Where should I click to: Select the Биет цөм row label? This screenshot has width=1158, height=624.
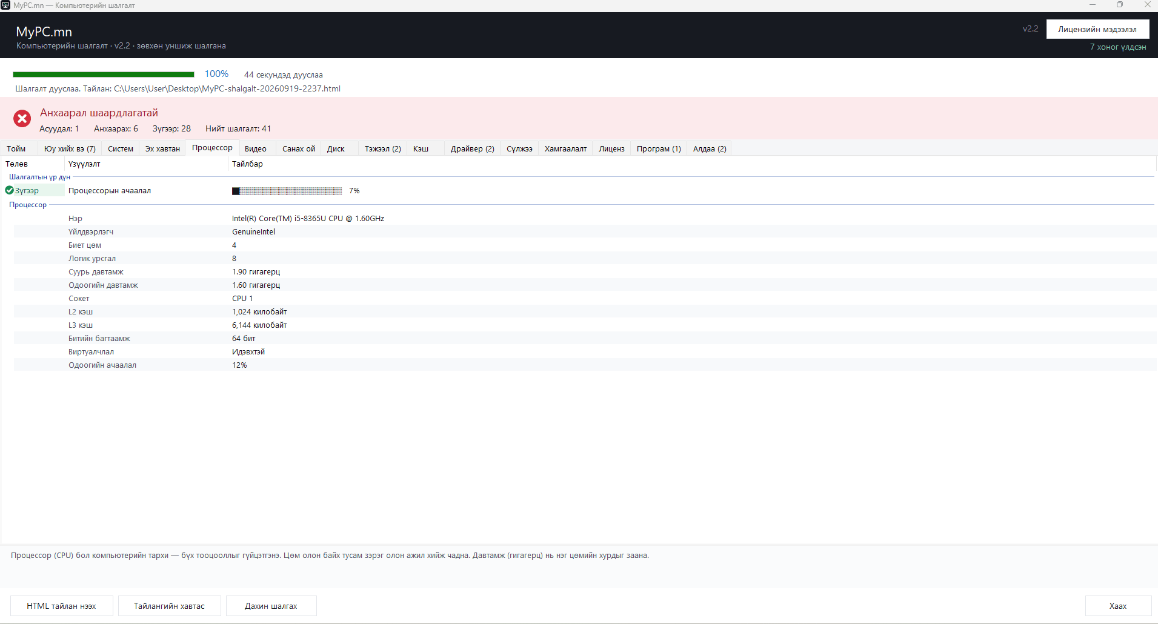(85, 245)
